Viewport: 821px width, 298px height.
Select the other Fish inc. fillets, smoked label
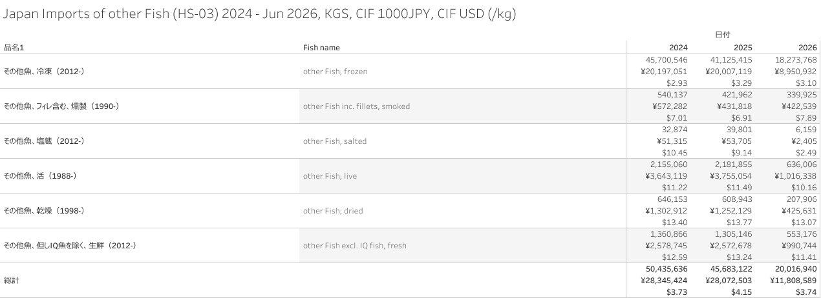point(356,106)
